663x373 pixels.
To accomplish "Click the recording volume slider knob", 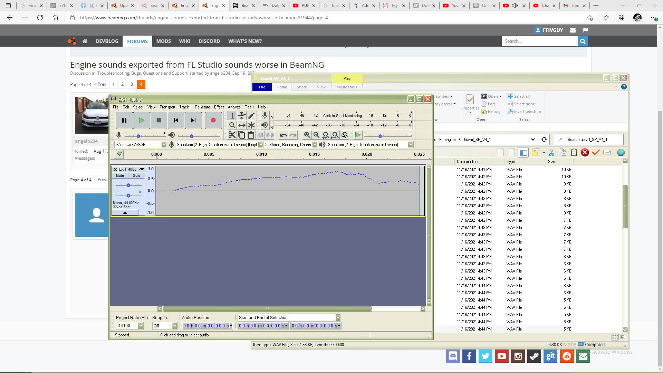I will pos(138,136).
